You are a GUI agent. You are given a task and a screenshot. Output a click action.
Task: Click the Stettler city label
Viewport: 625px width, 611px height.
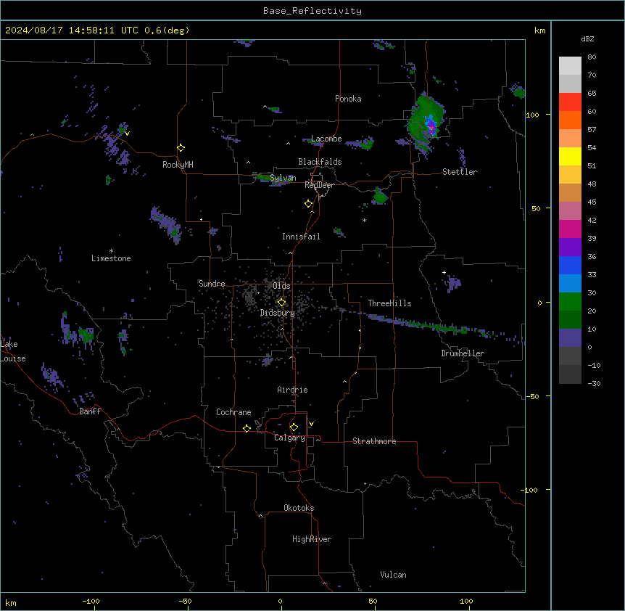(x=460, y=172)
